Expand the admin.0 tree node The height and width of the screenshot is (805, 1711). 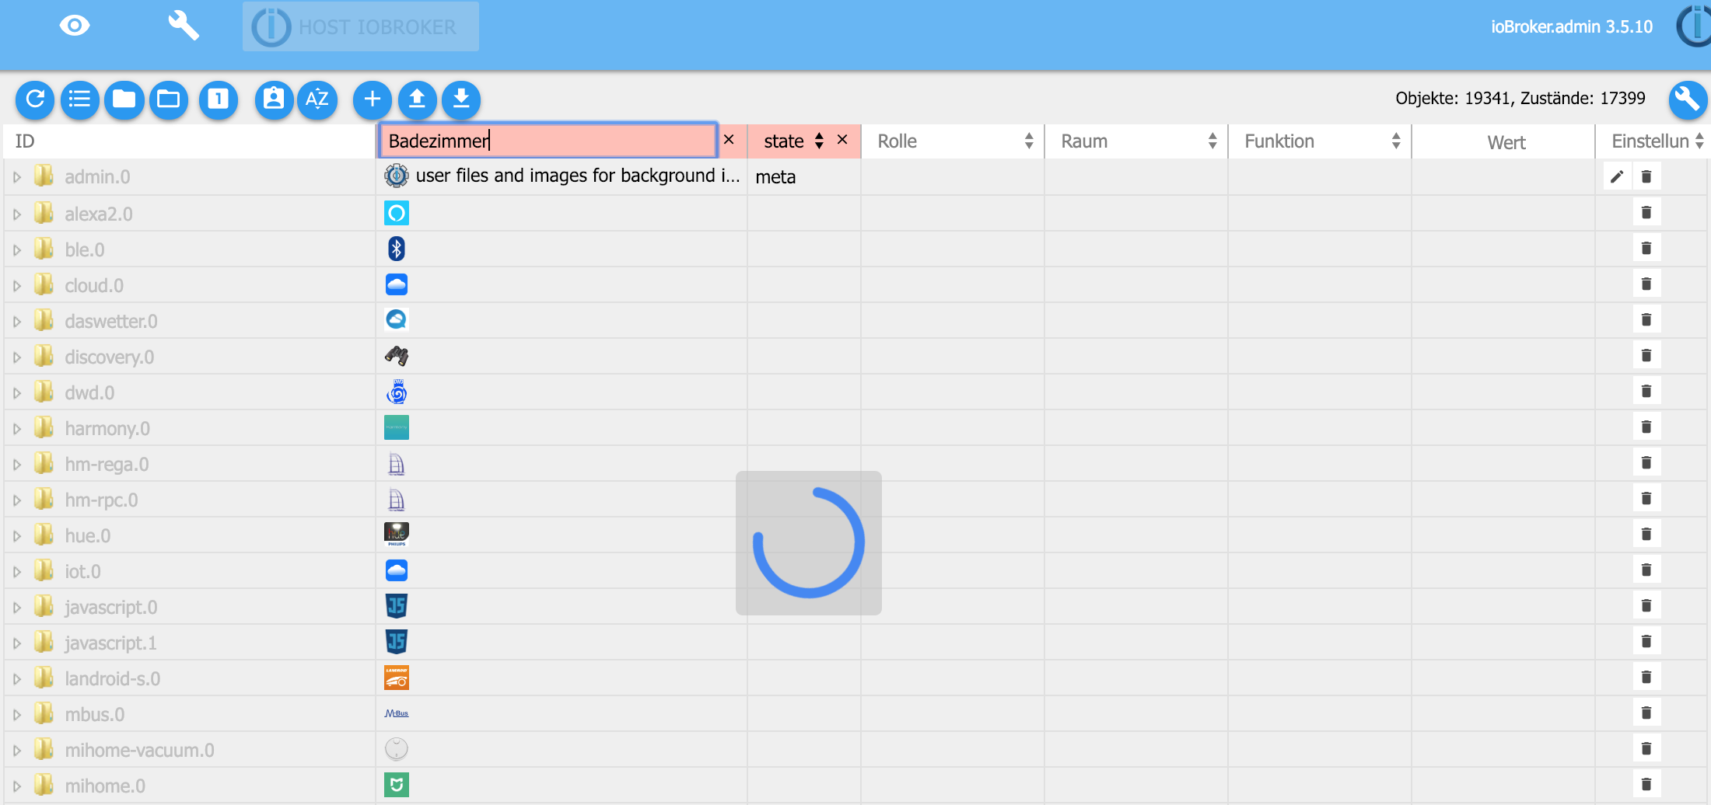16,177
